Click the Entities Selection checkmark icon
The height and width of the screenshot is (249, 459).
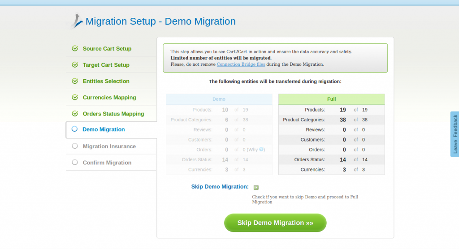75,81
